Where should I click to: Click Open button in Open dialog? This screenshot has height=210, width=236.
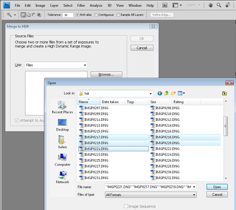pos(217,187)
